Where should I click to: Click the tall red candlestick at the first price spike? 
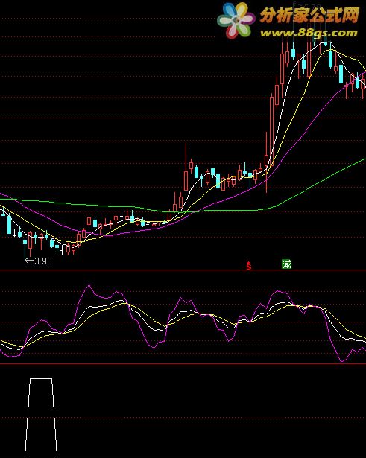point(186,168)
